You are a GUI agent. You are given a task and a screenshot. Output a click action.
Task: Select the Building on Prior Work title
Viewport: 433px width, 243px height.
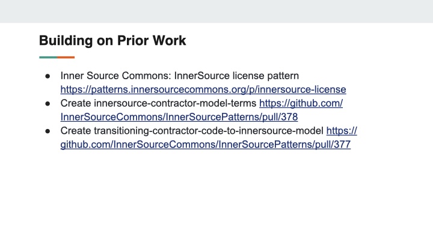coord(112,41)
